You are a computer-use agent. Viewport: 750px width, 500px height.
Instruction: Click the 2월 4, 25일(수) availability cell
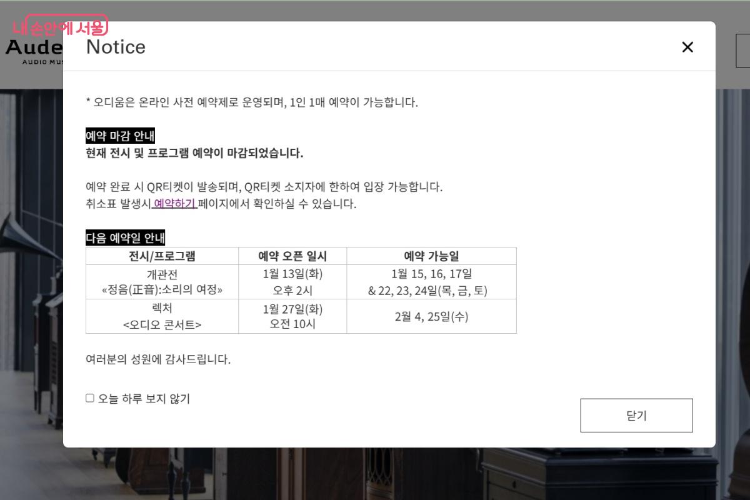tap(431, 316)
